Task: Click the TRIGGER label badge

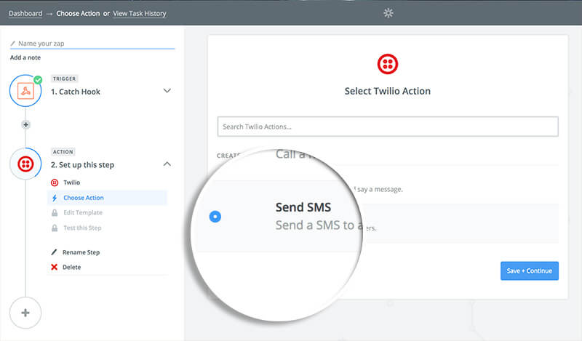Action: click(64, 79)
